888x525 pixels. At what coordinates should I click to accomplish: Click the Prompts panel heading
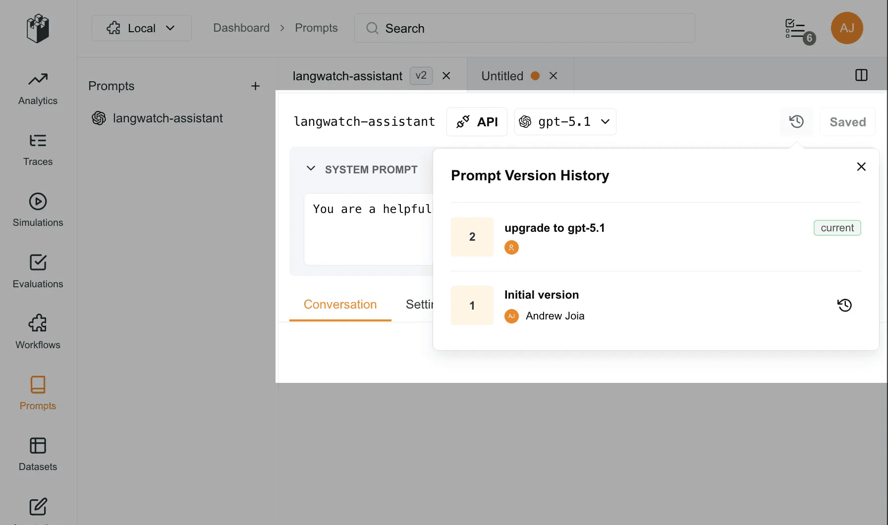click(x=111, y=86)
